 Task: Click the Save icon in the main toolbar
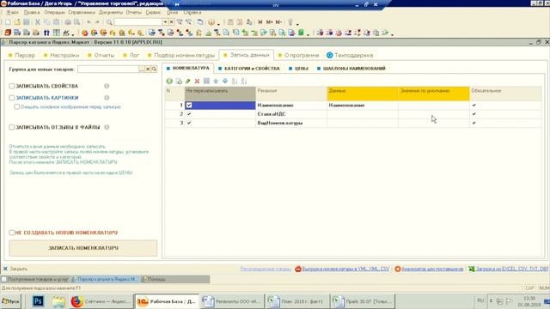coord(27,22)
